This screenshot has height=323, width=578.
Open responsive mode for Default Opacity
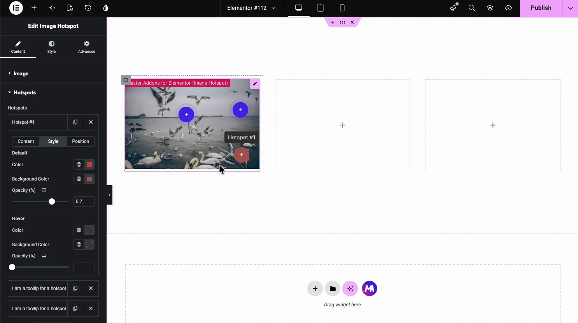(x=44, y=190)
